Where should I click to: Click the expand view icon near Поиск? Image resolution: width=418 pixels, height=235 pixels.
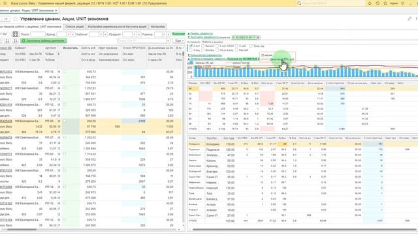(x=16, y=34)
